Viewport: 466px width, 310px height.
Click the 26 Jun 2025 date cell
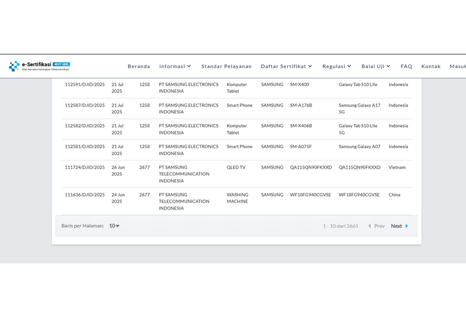118,170
